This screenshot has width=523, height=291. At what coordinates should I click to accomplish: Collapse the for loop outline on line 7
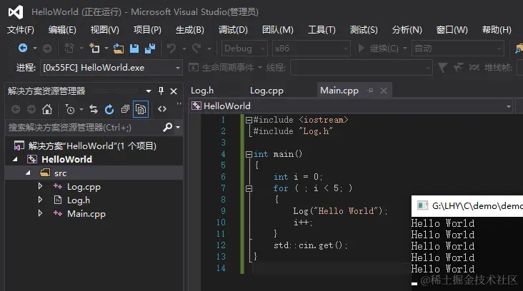pyautogui.click(x=249, y=188)
